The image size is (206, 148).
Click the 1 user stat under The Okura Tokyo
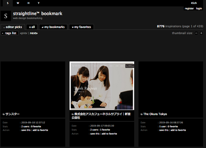tap(163, 127)
